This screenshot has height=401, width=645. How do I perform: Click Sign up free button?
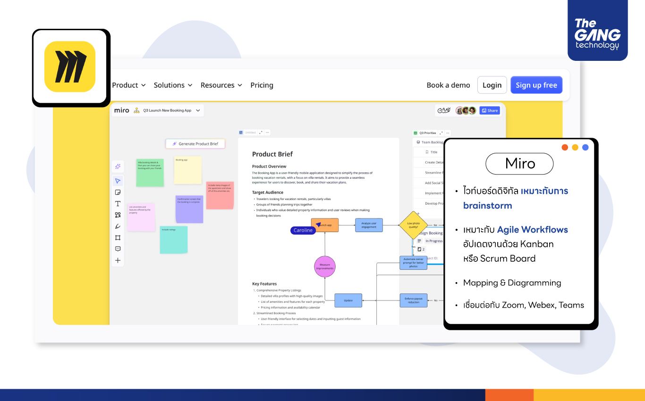pos(536,85)
